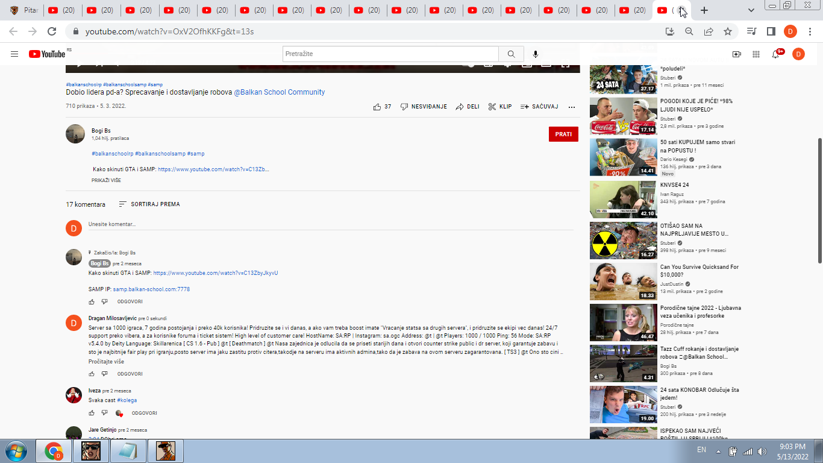Reply to Dragan Milosavljevic's comment
The width and height of the screenshot is (823, 463).
pyautogui.click(x=130, y=374)
